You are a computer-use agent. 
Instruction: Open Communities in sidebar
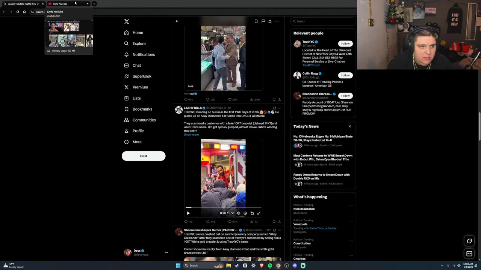tap(140, 120)
